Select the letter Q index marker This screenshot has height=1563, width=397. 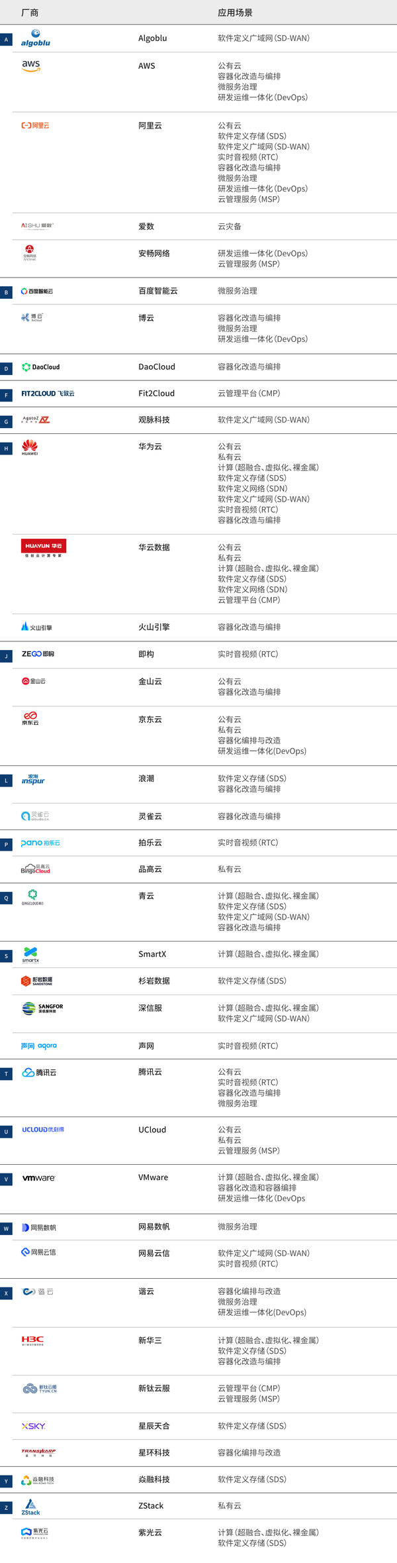pyautogui.click(x=6, y=898)
